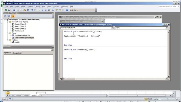Collapse the Microsoft Excel Objects folder
Screen dimensions: 181x102
[8, 22]
